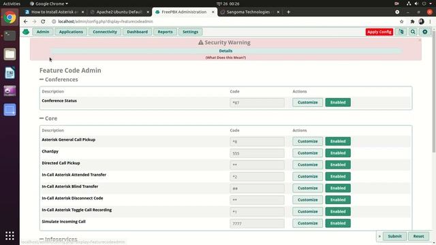Viewport: 436px width, 245px height.
Task: Toggle Enabled for In-Call Asterisk Blind Transfer
Action: (x=338, y=188)
